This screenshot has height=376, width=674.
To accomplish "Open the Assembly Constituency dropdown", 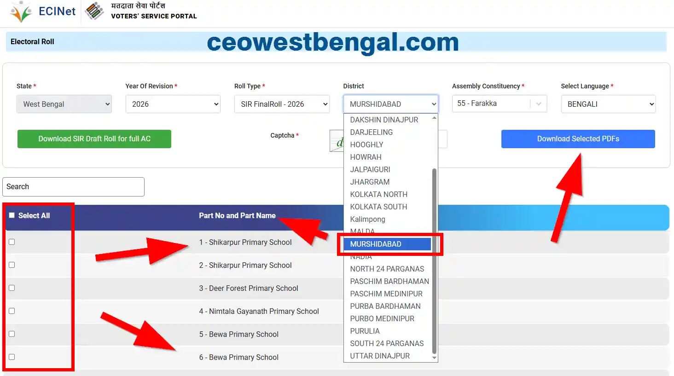I will (x=499, y=104).
